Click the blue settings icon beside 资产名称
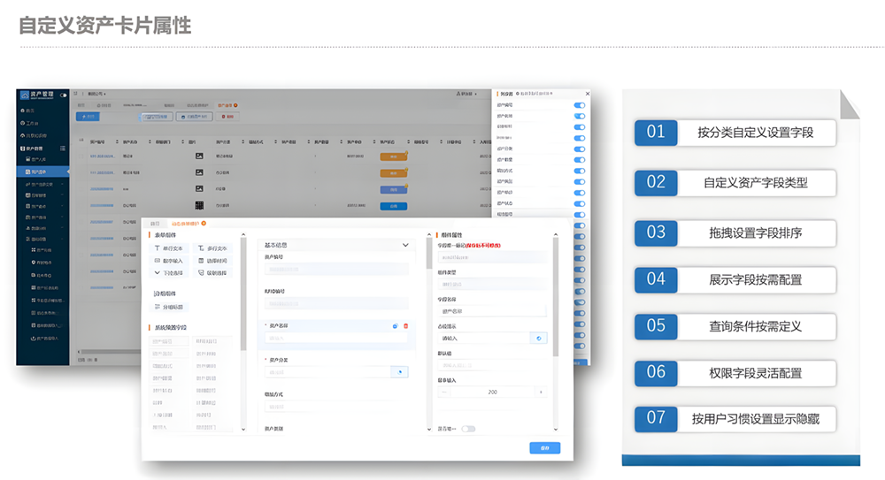 395,326
